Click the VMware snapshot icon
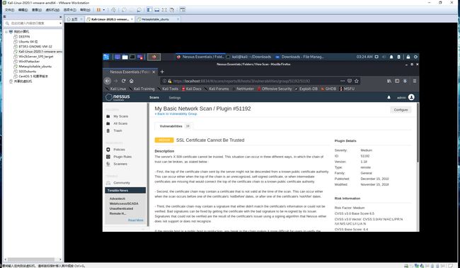This screenshot has width=460, height=268. 124,10
